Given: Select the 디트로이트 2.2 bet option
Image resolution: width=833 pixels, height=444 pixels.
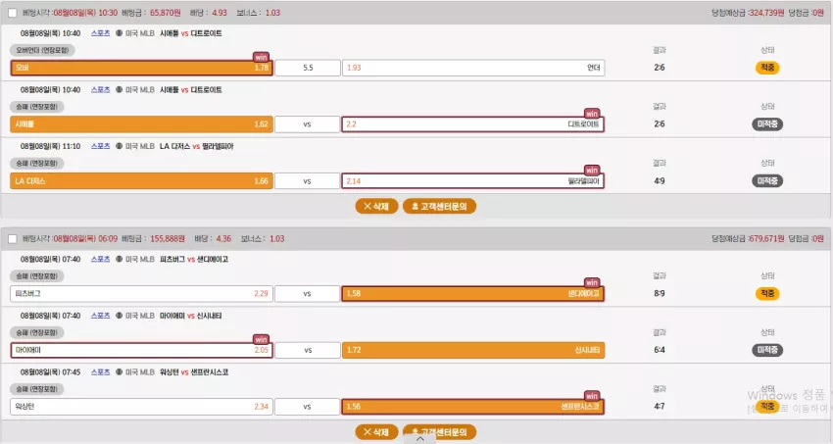Looking at the screenshot, I should (x=473, y=124).
